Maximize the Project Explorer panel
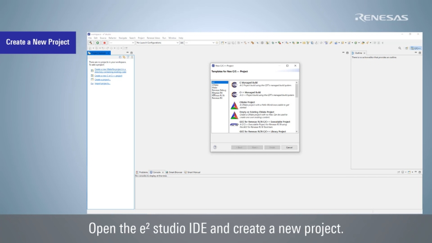 pos(131,53)
